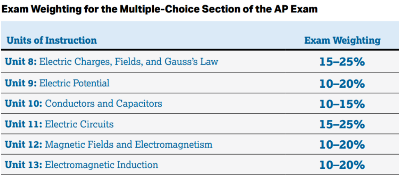Screen dimensions: 402x177
Task: Click the Exam Weighting table title heading
Action: pyautogui.click(x=159, y=9)
